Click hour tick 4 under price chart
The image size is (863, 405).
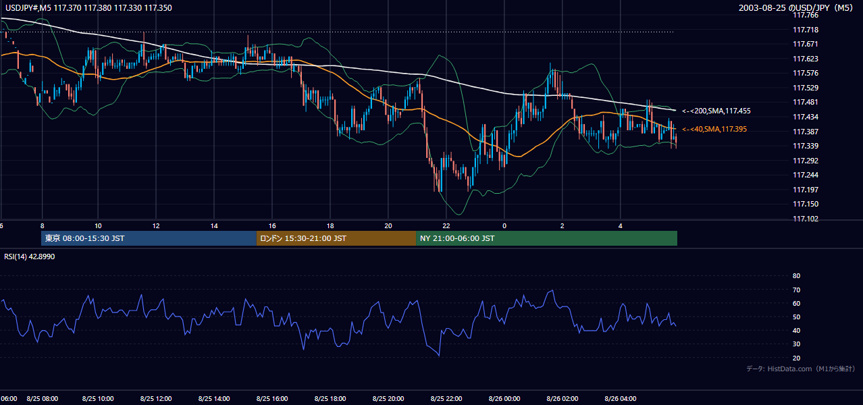[x=620, y=225]
